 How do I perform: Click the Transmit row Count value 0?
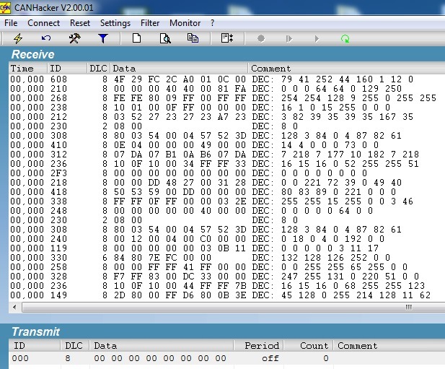pos(326,358)
